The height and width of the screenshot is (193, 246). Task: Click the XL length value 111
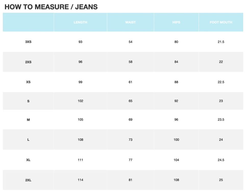pyautogui.click(x=80, y=160)
